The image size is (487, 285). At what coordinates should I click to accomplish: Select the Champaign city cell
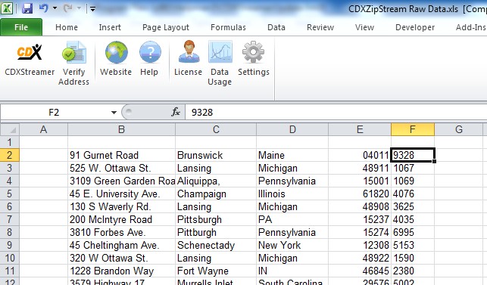(216, 194)
